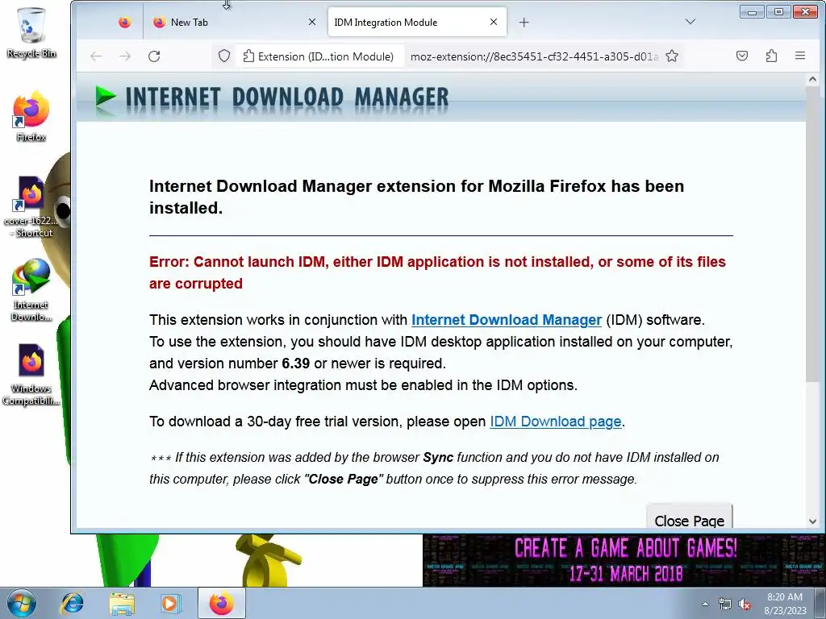
Task: Click the page scrollbar up arrow
Action: 813,80
